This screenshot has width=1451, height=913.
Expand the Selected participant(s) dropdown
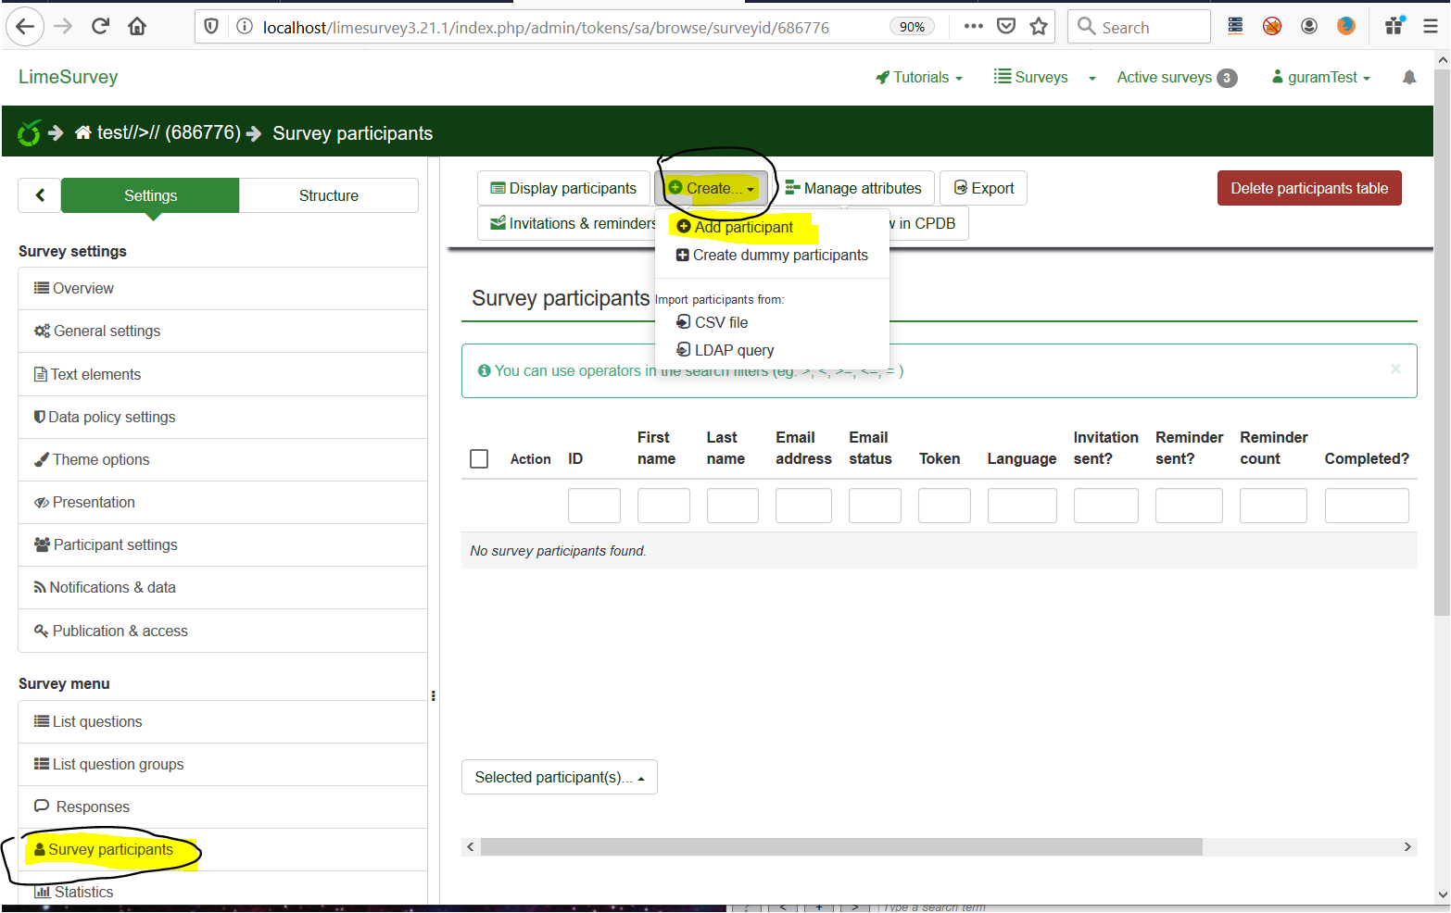[x=559, y=778]
